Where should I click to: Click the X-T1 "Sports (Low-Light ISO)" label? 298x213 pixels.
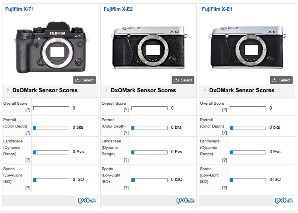12,175
